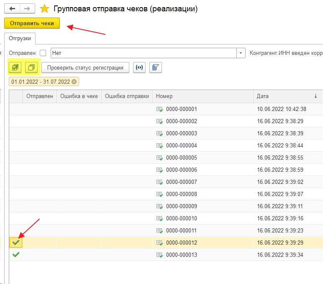Image resolution: width=323 pixels, height=284 pixels.
Task: Open the list filter settings icon
Action: (156, 67)
